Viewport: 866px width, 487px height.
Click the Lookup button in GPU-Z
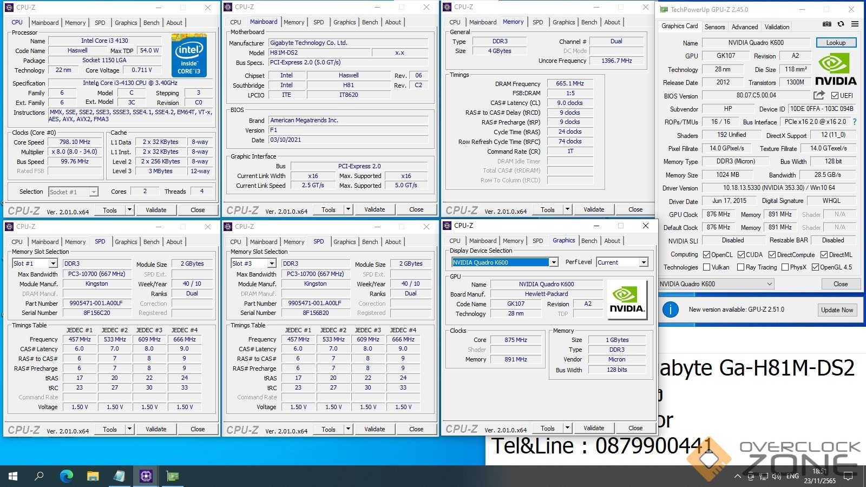tap(835, 43)
